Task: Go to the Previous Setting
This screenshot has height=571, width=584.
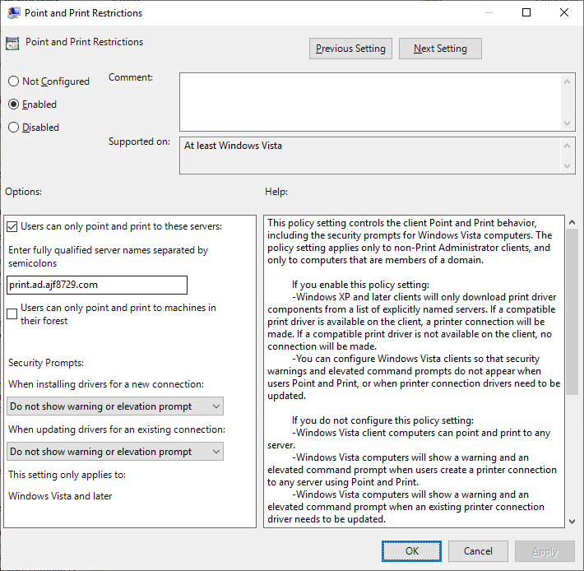Action: tap(350, 49)
